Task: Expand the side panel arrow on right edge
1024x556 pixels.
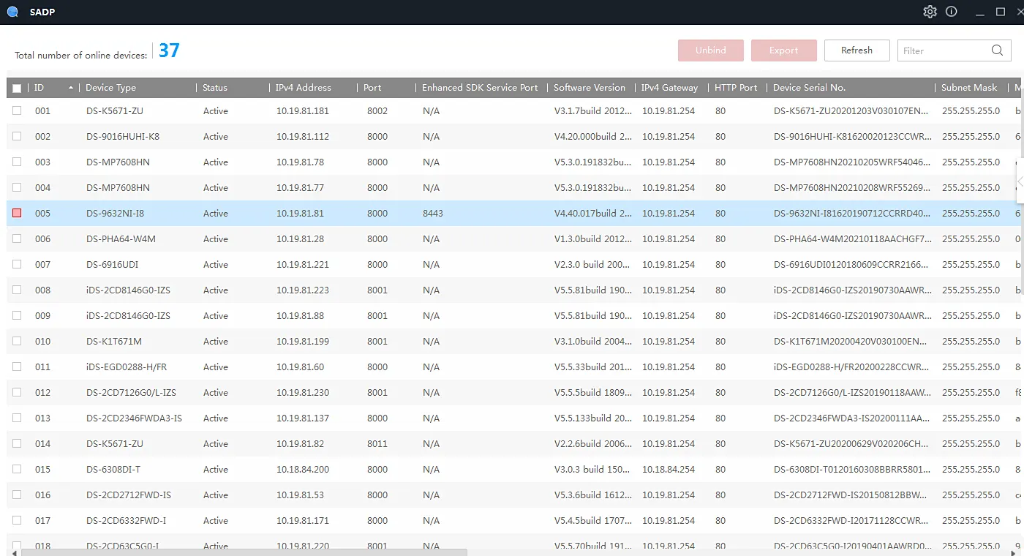Action: point(1020,182)
